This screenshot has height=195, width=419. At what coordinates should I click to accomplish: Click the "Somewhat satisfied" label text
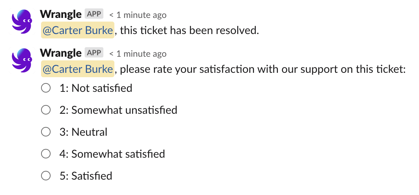(118, 154)
